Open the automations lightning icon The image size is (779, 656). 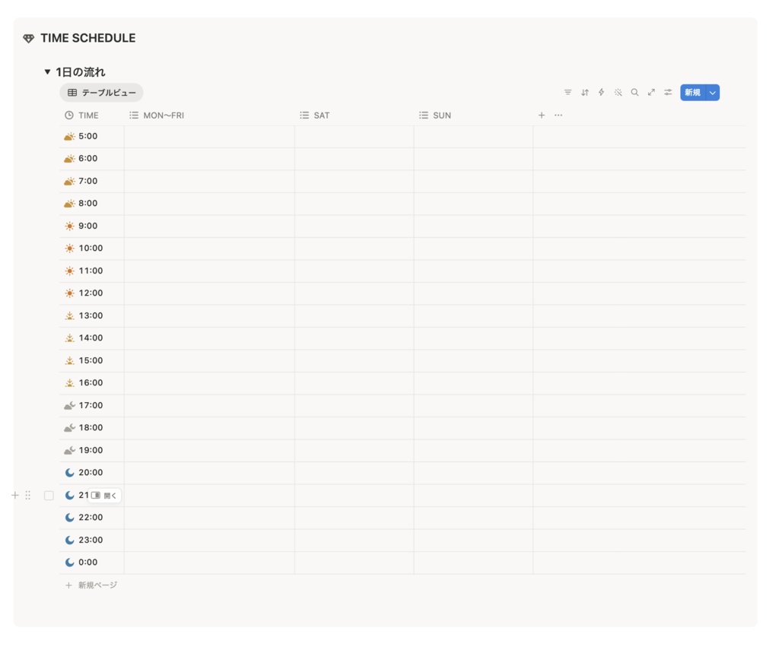coord(601,93)
